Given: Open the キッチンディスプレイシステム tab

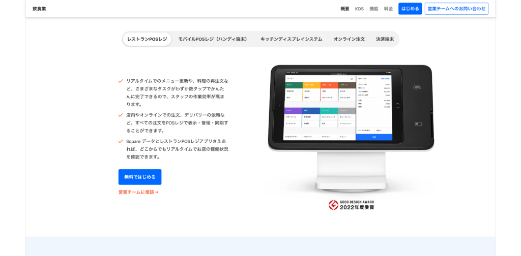Looking at the screenshot, I should point(291,39).
